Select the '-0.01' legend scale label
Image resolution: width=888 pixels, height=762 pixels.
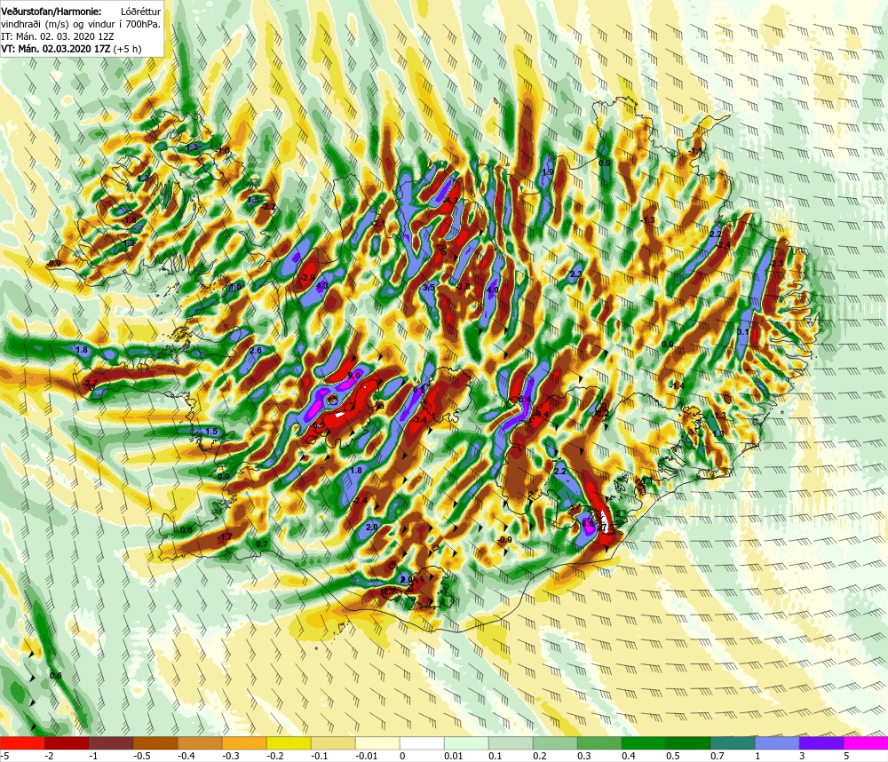tap(365, 756)
